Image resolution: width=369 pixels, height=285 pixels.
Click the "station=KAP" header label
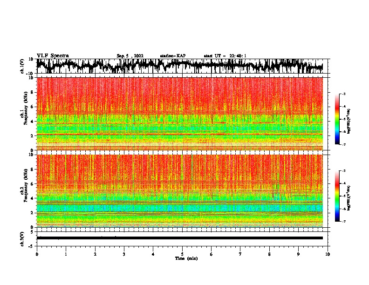[173, 56]
